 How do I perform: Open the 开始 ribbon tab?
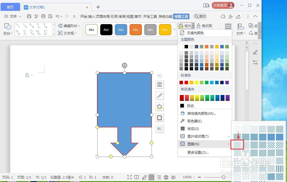[x=83, y=16]
